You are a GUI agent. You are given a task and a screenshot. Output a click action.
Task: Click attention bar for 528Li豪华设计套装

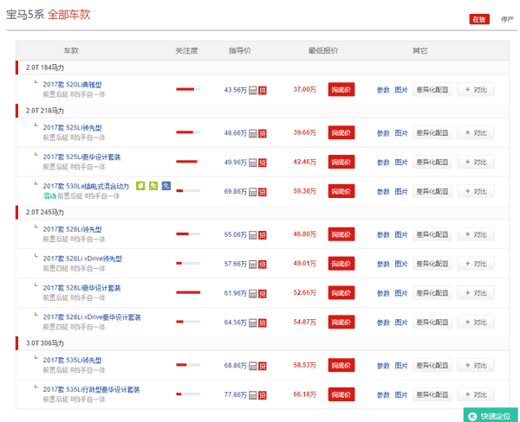(188, 292)
